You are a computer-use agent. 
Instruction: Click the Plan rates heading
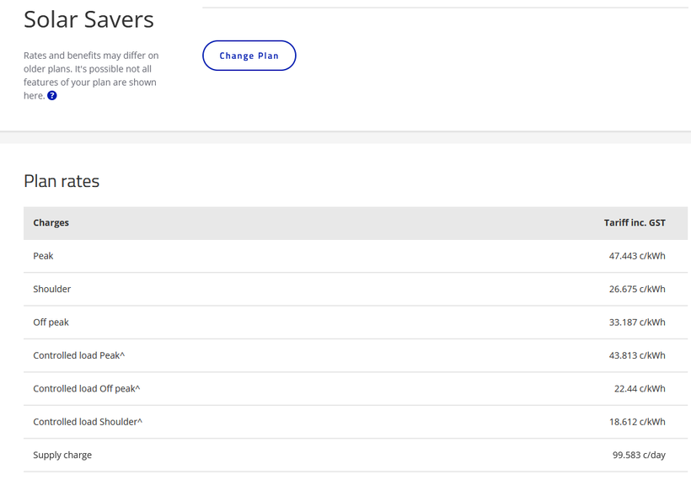62,181
